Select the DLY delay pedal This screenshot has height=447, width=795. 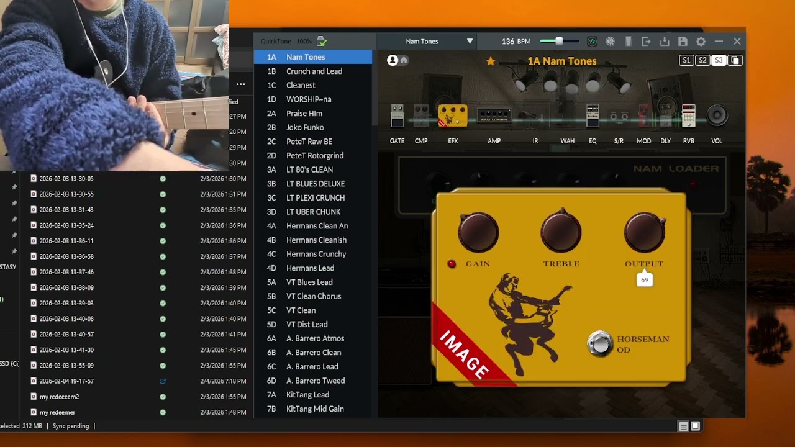pos(666,116)
